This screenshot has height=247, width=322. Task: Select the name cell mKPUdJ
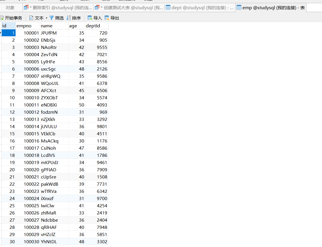54,162
